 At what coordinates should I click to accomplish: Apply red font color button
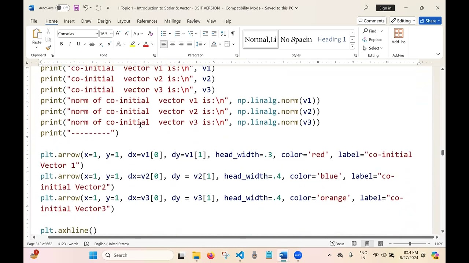click(146, 44)
